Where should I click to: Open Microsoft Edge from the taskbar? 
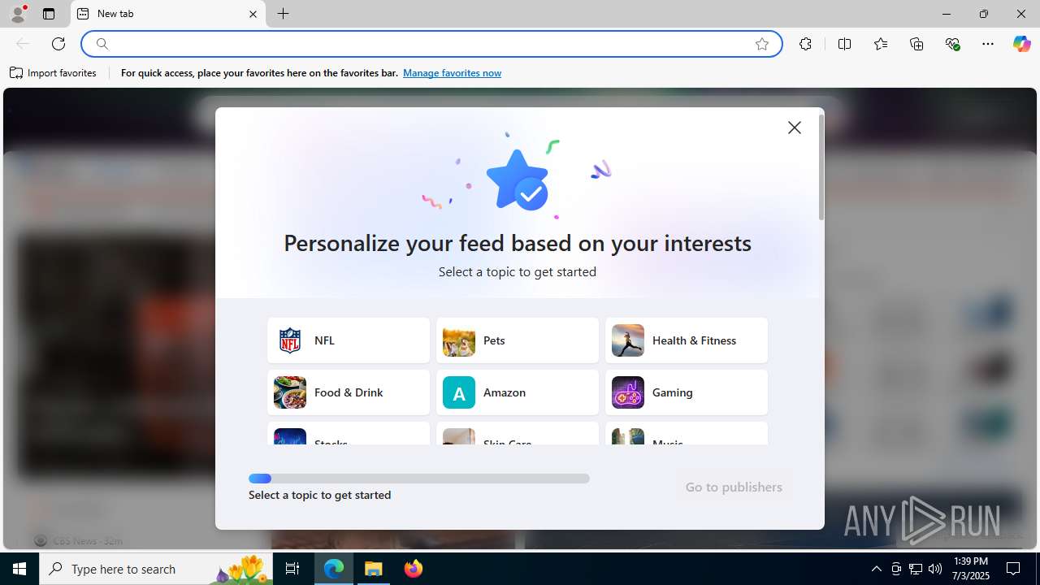point(334,569)
